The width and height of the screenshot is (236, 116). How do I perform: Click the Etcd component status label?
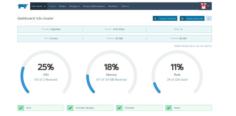pos(29,108)
